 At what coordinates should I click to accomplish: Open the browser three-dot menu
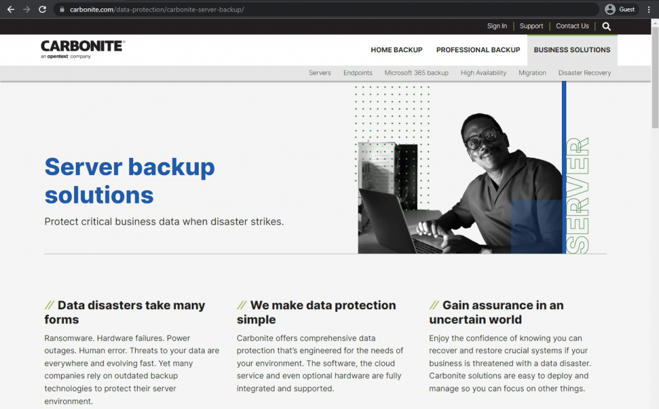[x=649, y=9]
